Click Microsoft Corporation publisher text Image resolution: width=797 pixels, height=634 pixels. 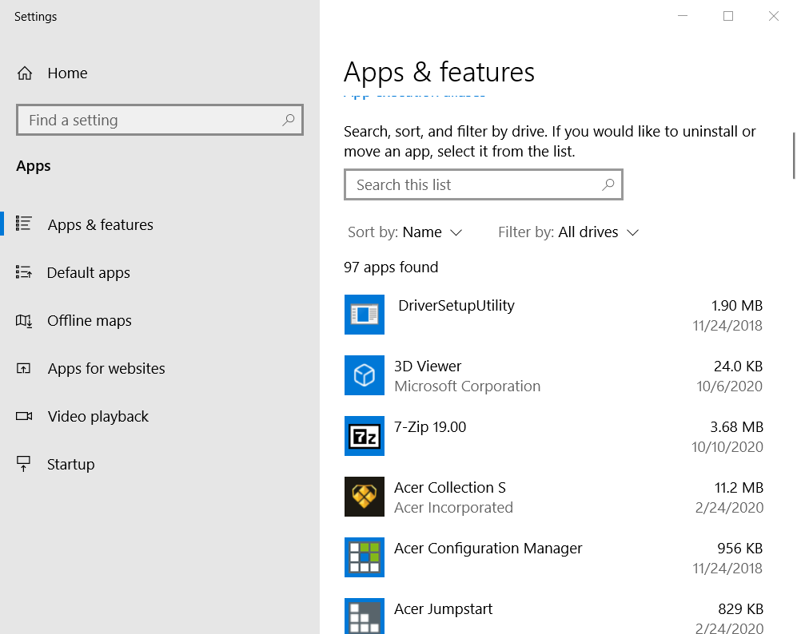[467, 386]
